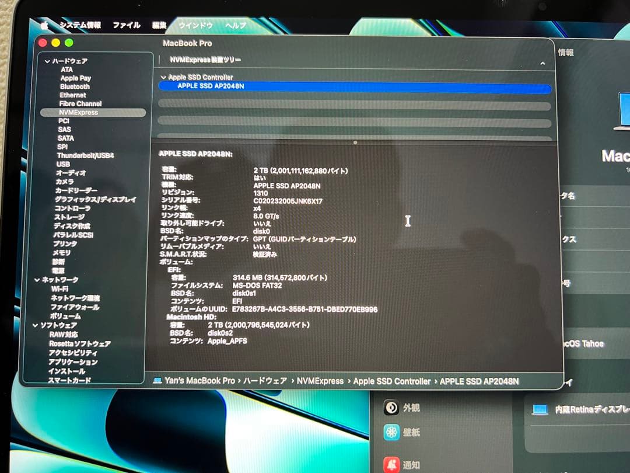
Task: Select USB in the hardware list
Action: (x=64, y=164)
